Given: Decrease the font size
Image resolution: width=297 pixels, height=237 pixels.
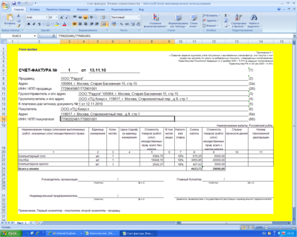Looking at the screenshot, I should point(67,17).
